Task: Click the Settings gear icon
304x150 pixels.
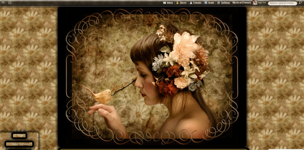Action: (x=218, y=3)
